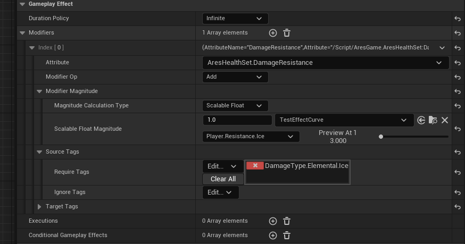Click the Preview At level slider handle
Viewport: 465px width, 244px height.
click(x=381, y=137)
